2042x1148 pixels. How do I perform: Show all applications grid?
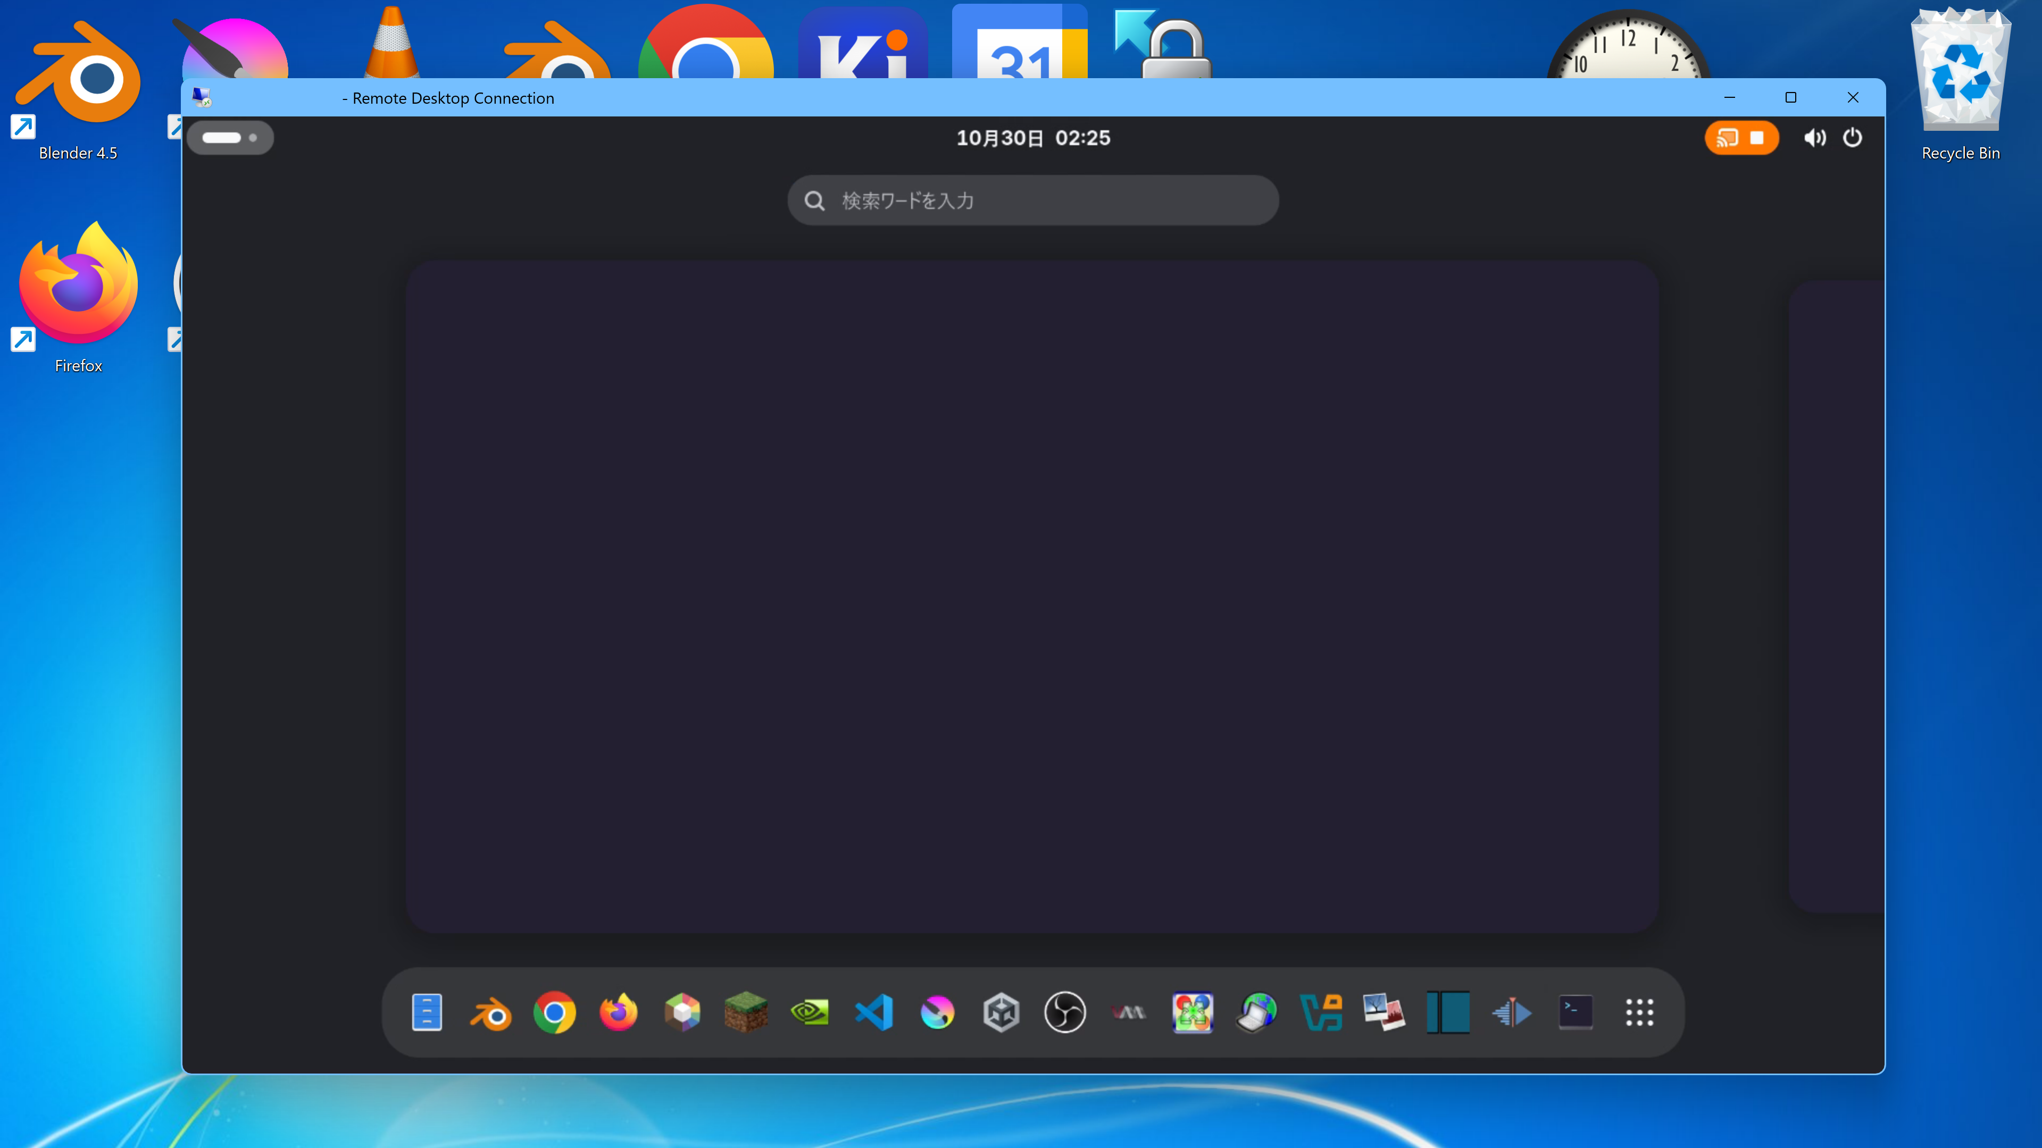pyautogui.click(x=1639, y=1012)
